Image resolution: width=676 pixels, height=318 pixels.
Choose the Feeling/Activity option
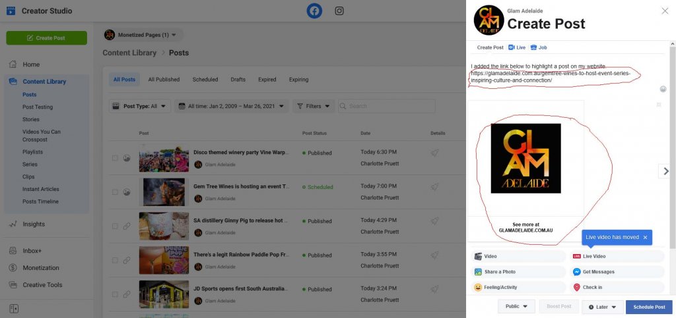pyautogui.click(x=518, y=287)
